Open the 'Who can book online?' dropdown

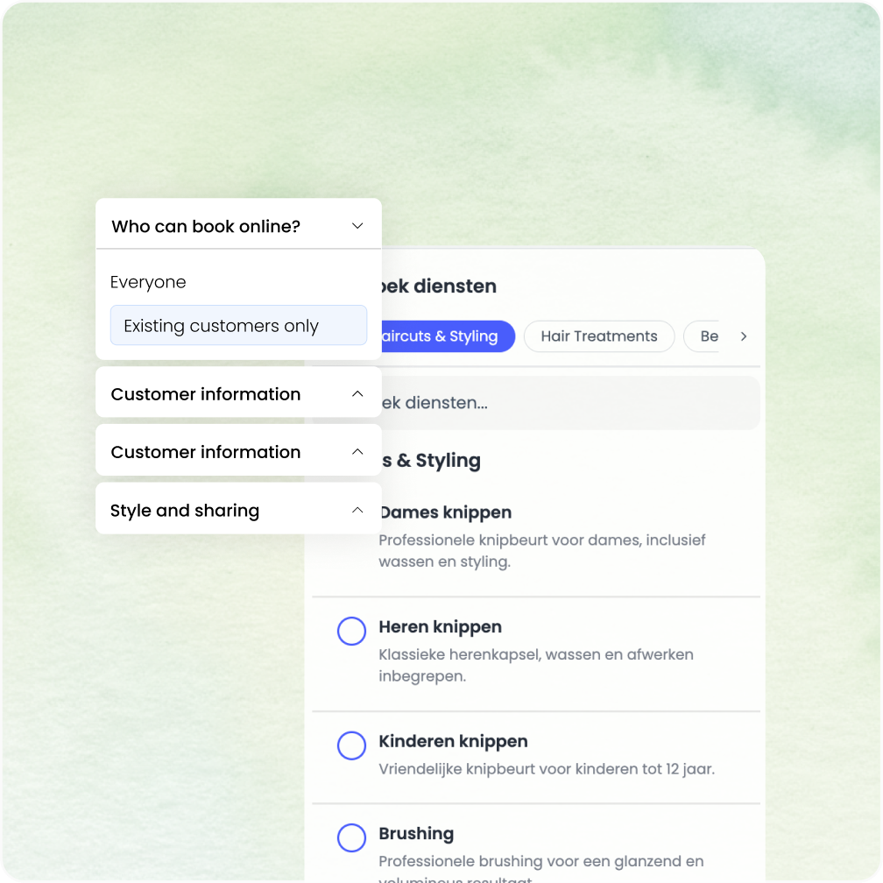click(x=237, y=225)
